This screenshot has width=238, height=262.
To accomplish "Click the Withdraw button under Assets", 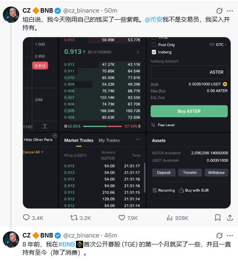I will (216, 172).
